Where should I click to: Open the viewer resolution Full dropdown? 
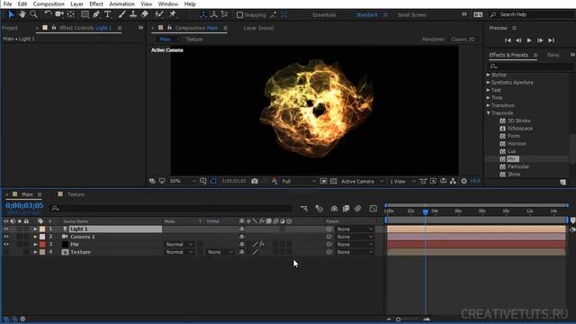pyautogui.click(x=298, y=182)
